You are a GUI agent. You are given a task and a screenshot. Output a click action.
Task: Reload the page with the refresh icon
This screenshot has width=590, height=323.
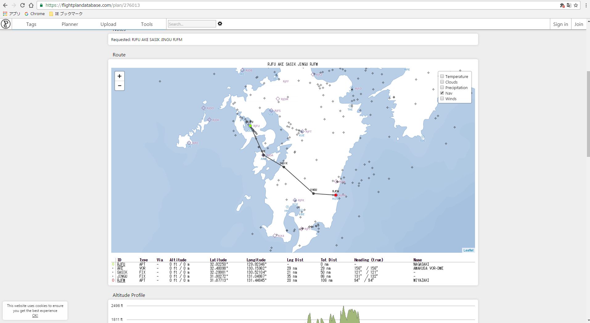(x=22, y=5)
